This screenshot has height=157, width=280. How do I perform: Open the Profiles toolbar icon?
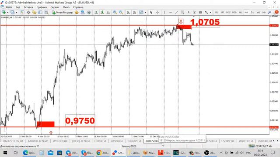coord(12,12)
